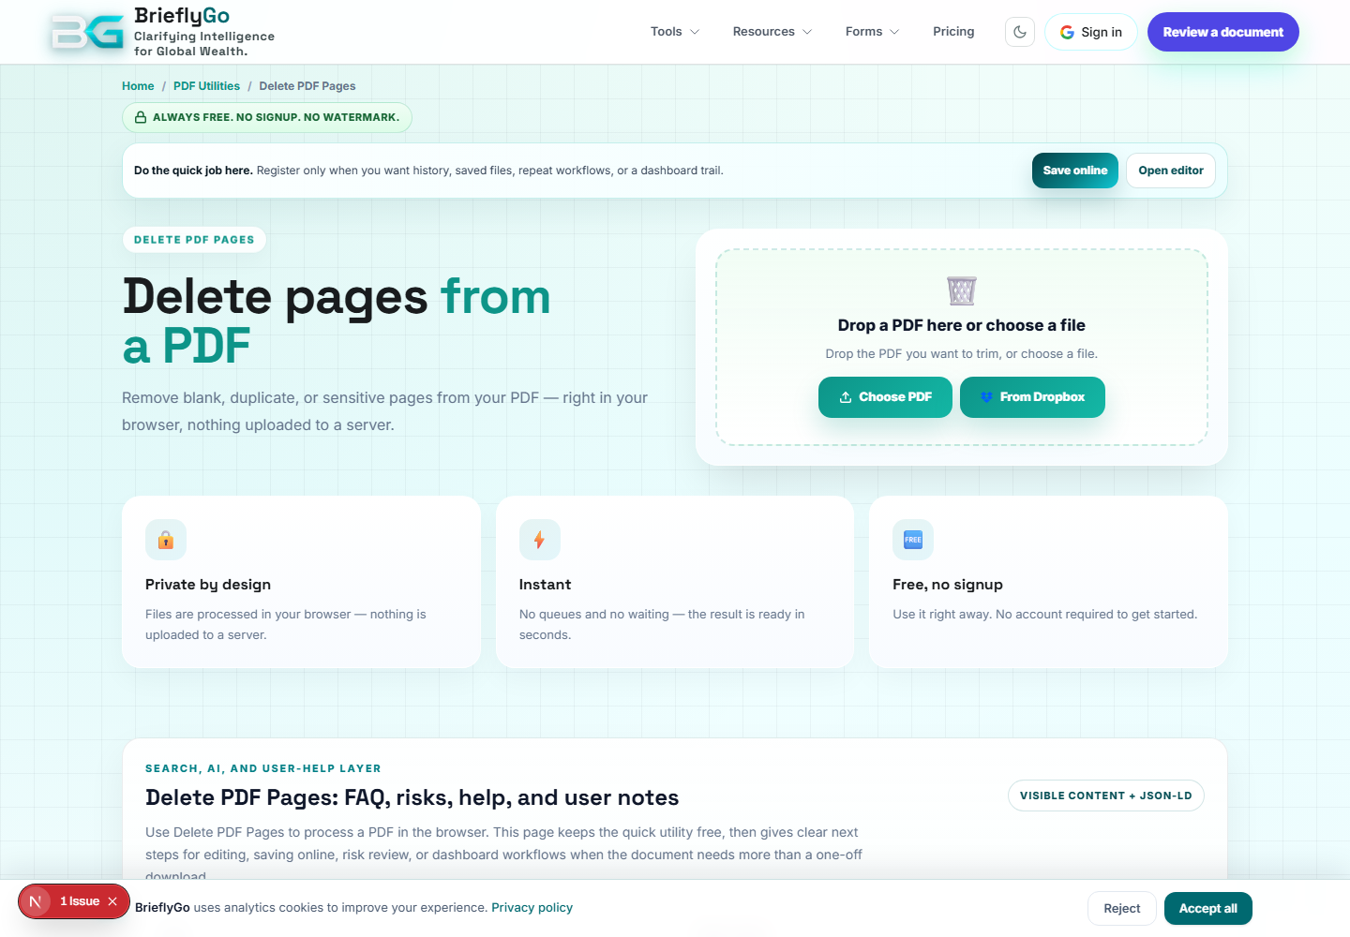Viewport: 1350px width, 937px height.
Task: Open the 1 Issue indicator
Action: click(80, 901)
